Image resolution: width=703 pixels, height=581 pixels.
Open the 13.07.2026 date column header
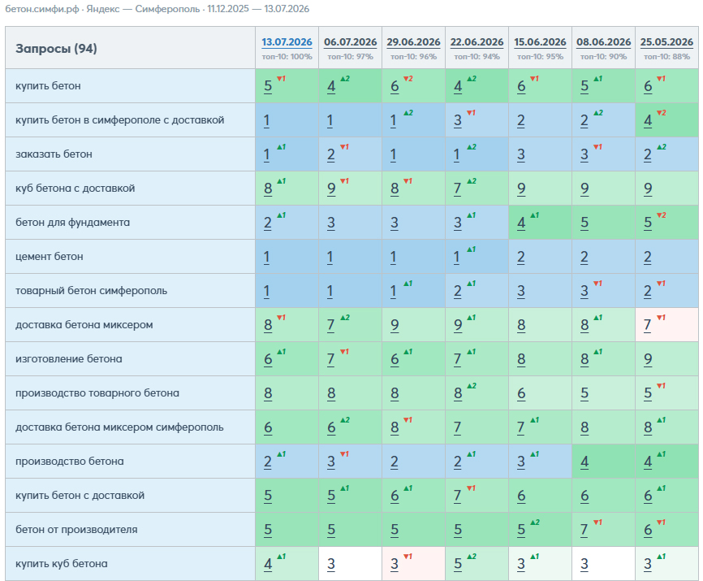pos(287,42)
